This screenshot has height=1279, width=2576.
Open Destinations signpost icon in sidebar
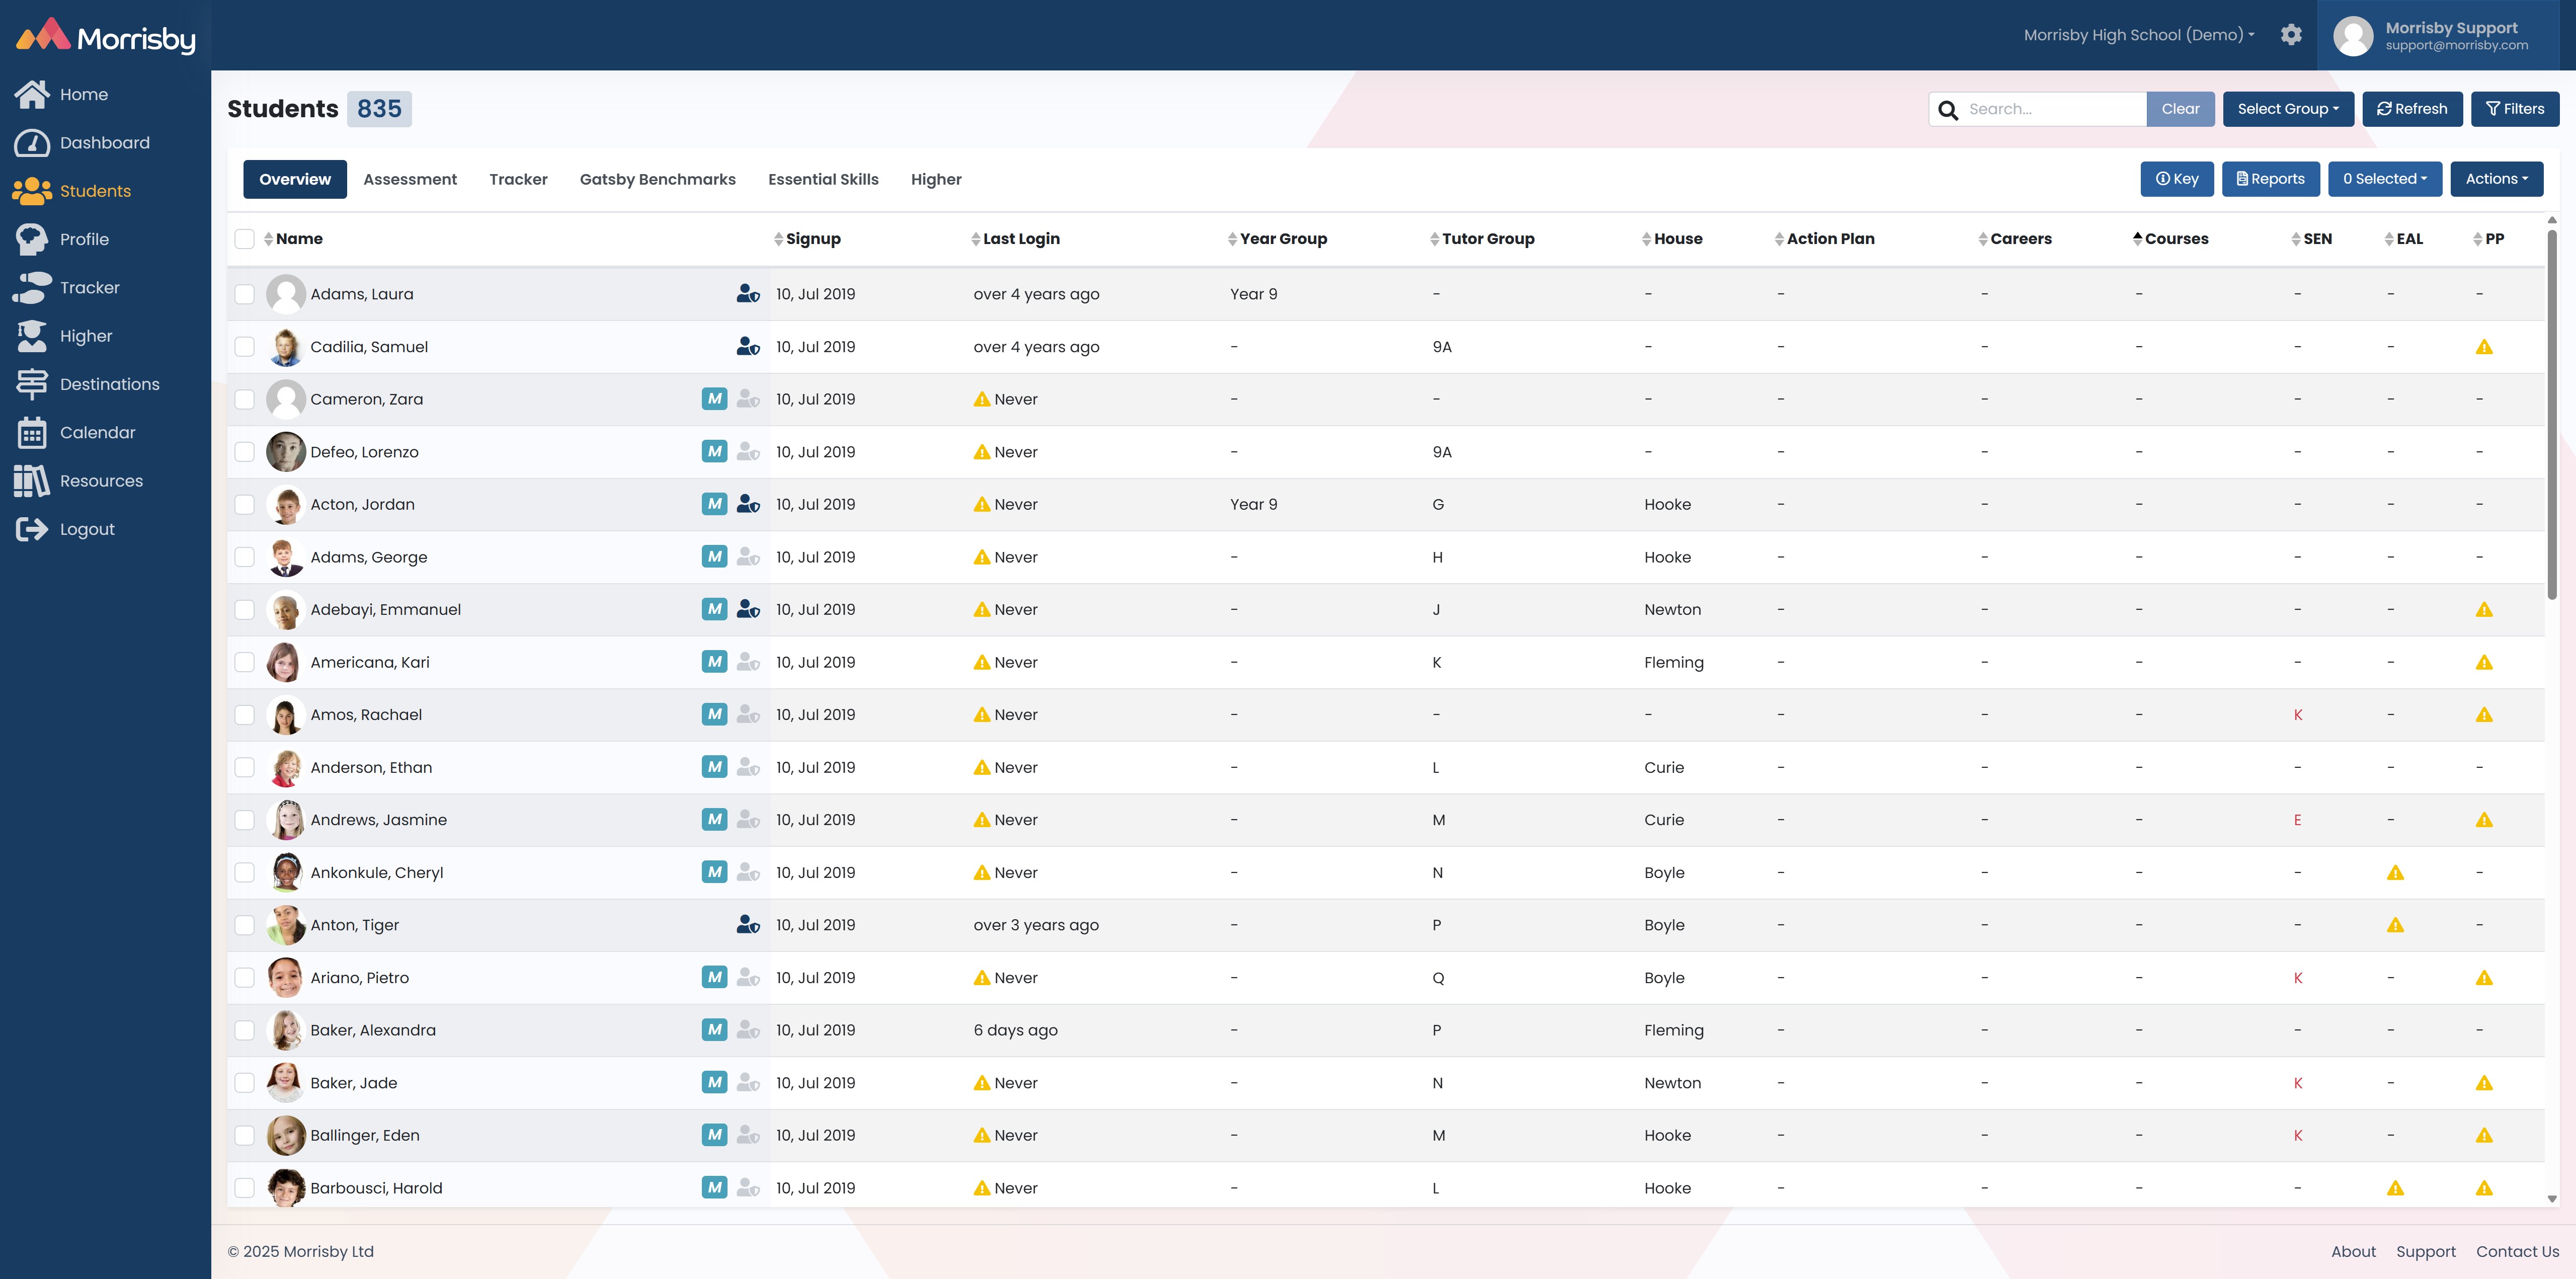[x=32, y=384]
